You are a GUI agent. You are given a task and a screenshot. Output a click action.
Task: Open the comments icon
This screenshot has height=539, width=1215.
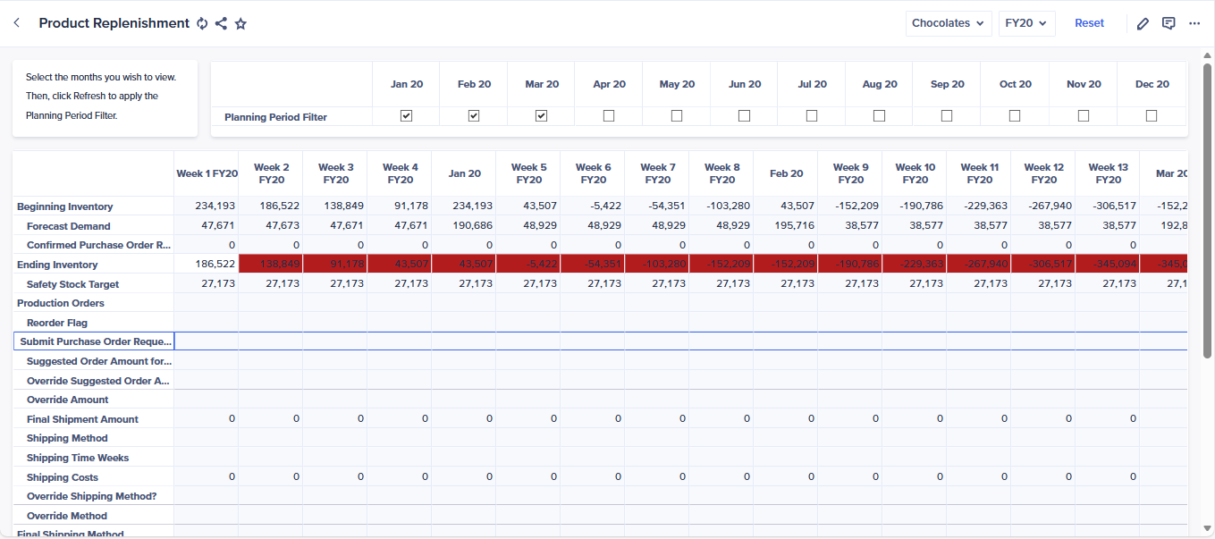[1169, 23]
